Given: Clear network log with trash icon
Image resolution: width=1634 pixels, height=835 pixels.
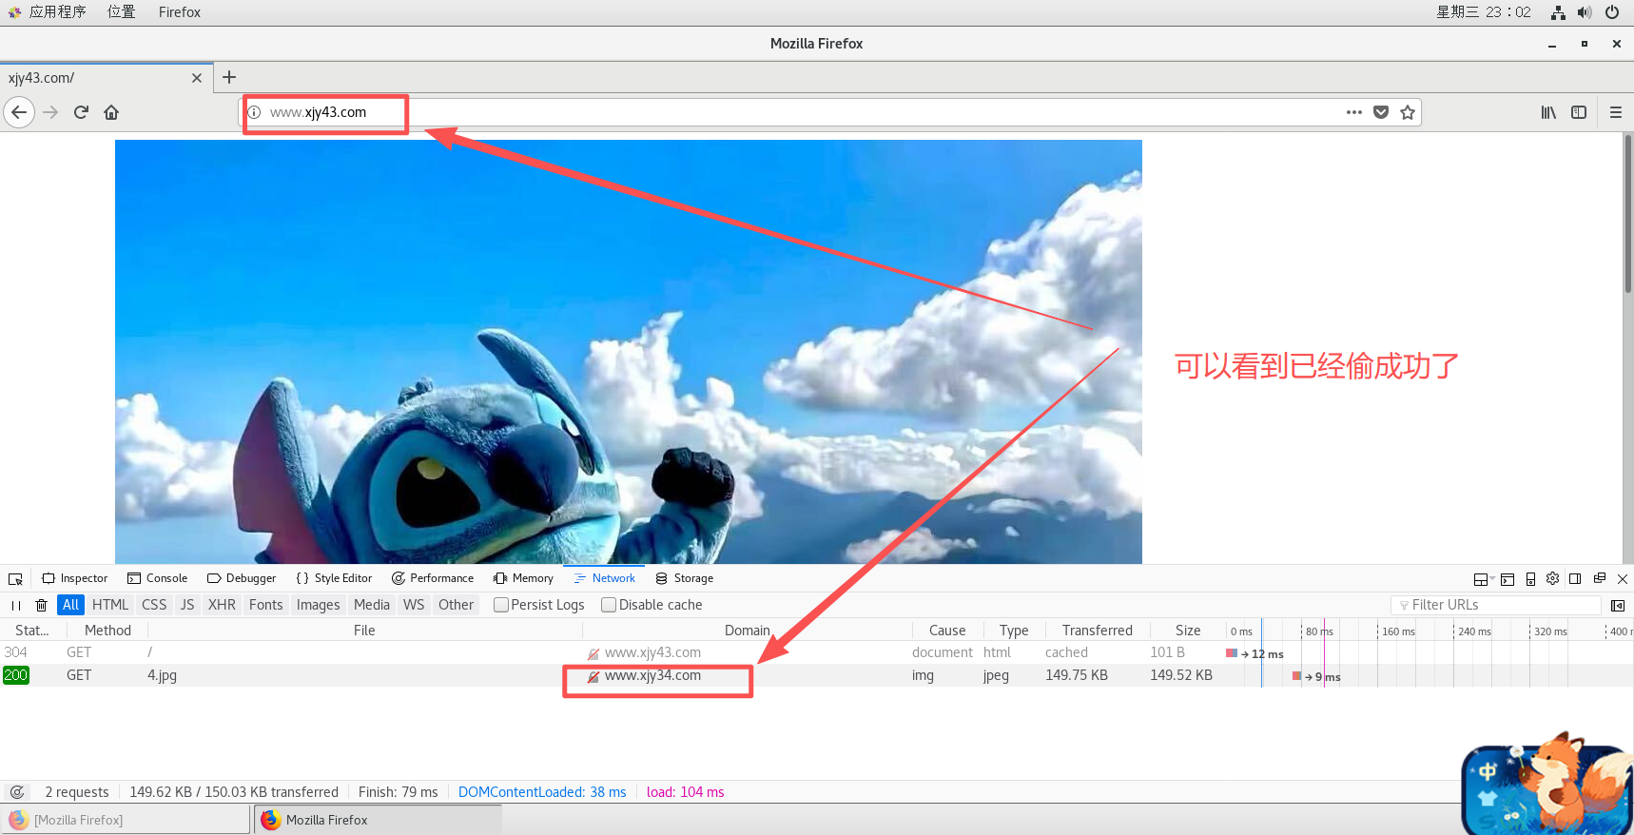Looking at the screenshot, I should pos(41,605).
